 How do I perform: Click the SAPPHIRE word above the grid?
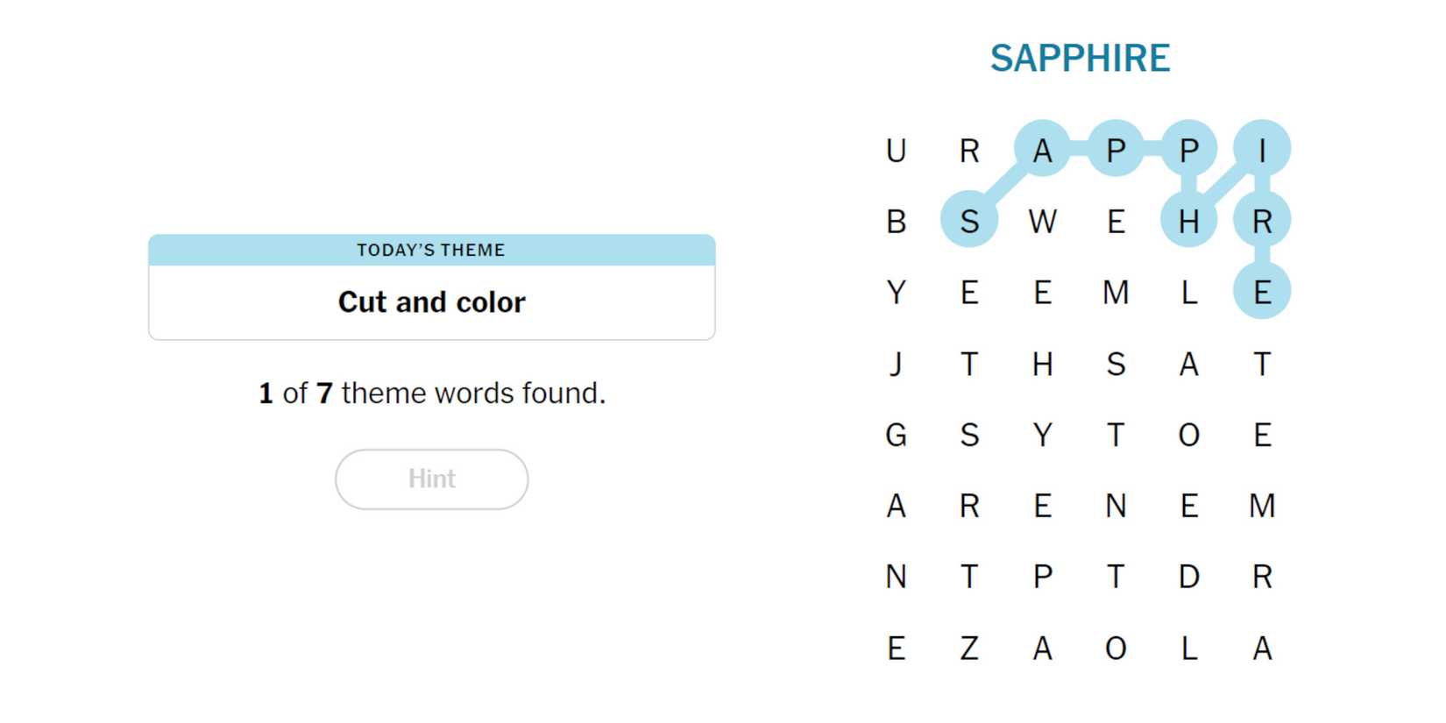[x=1080, y=59]
